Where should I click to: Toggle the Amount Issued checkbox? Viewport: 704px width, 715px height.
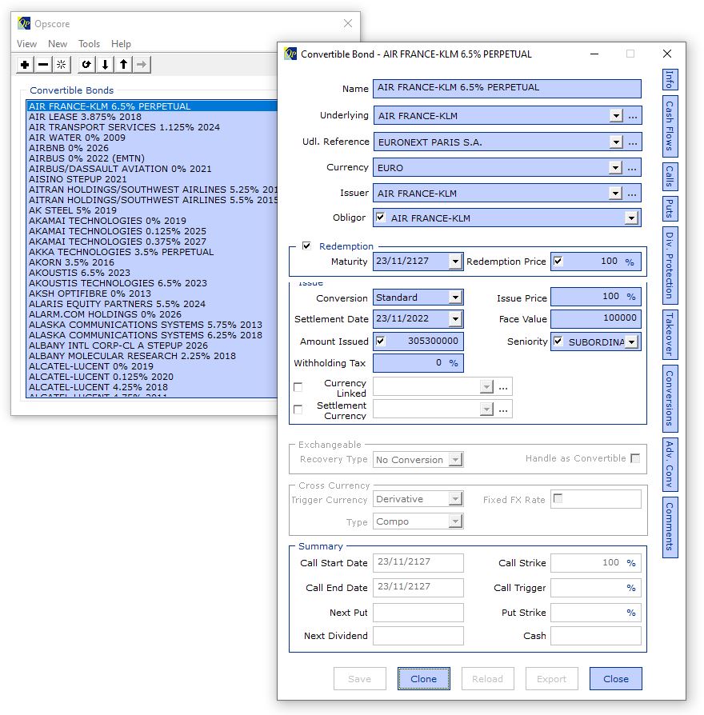tap(381, 341)
